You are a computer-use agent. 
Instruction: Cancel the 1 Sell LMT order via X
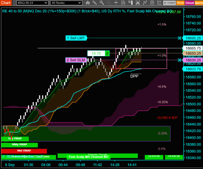179,38
